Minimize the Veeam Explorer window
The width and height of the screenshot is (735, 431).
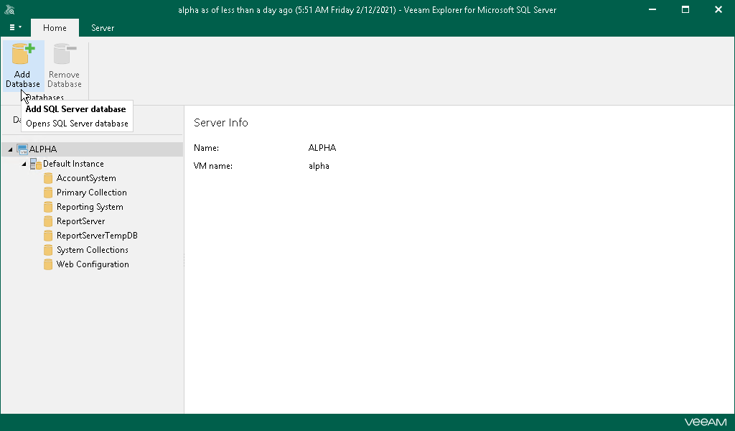click(x=652, y=9)
